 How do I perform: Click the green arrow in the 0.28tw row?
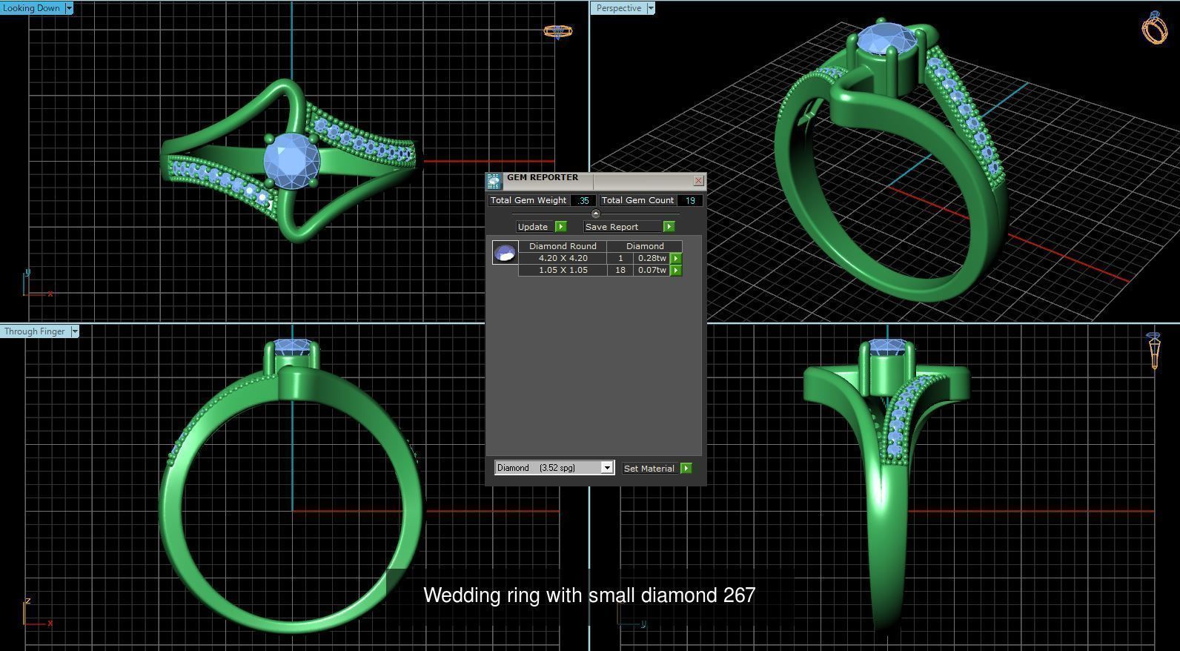tap(676, 258)
